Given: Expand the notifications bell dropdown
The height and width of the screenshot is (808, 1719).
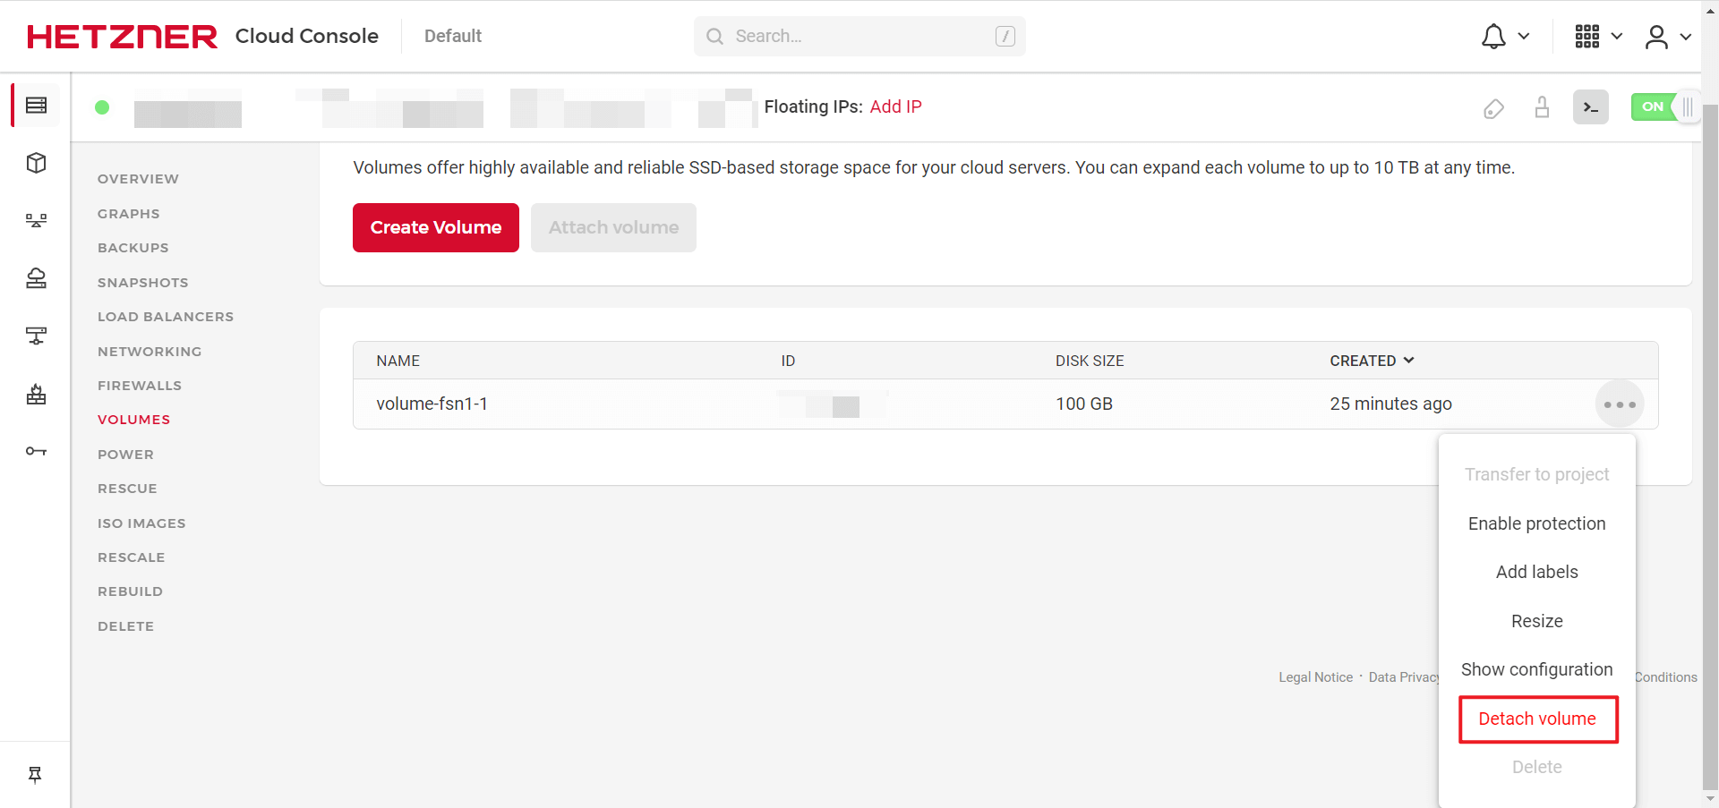Looking at the screenshot, I should tap(1505, 37).
